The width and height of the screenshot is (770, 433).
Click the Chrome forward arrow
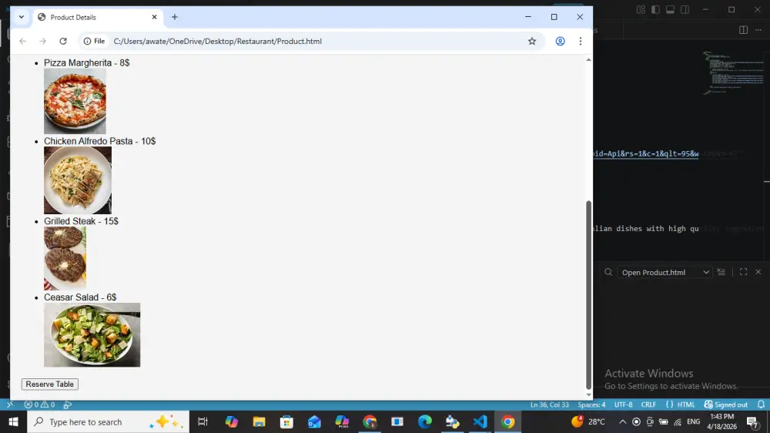click(42, 42)
